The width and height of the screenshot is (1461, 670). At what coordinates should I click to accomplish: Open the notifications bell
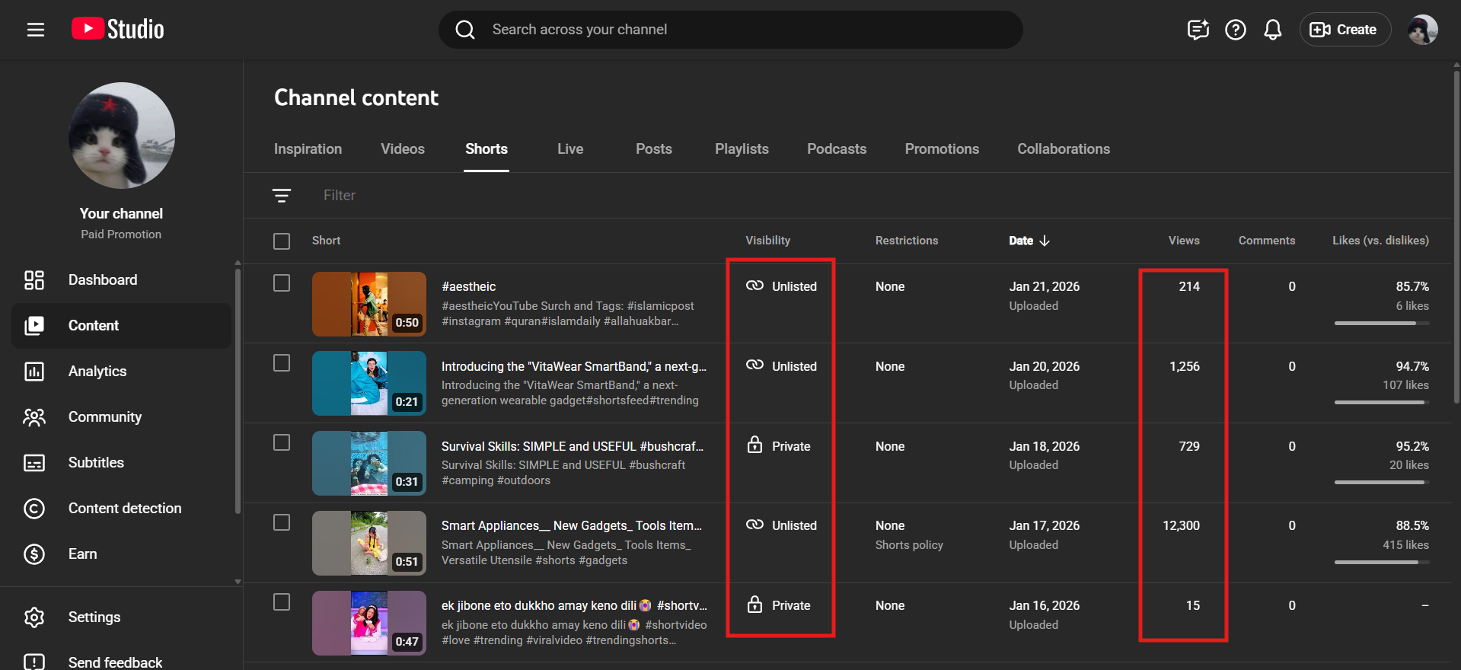click(x=1272, y=30)
